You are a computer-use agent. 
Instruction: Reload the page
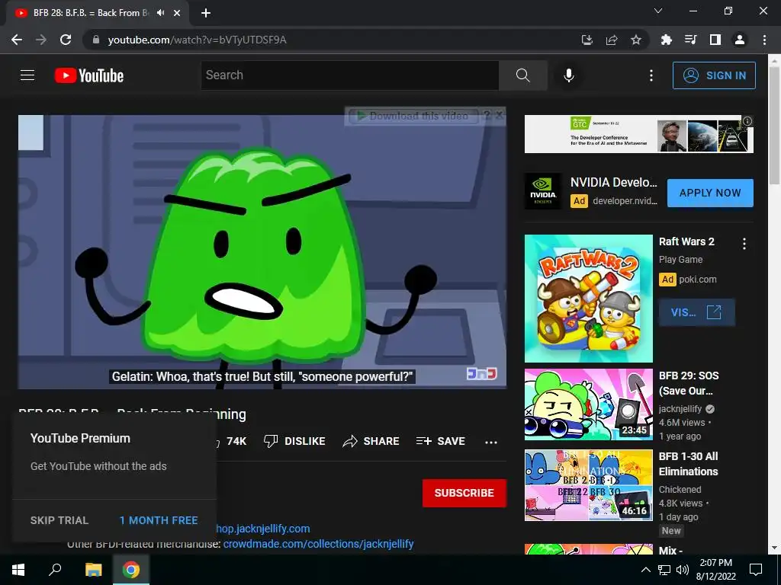[66, 40]
